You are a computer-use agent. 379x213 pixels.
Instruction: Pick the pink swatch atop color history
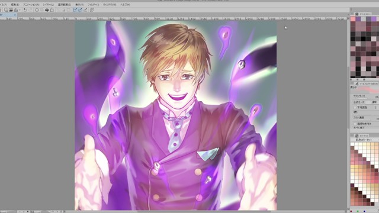[353, 19]
